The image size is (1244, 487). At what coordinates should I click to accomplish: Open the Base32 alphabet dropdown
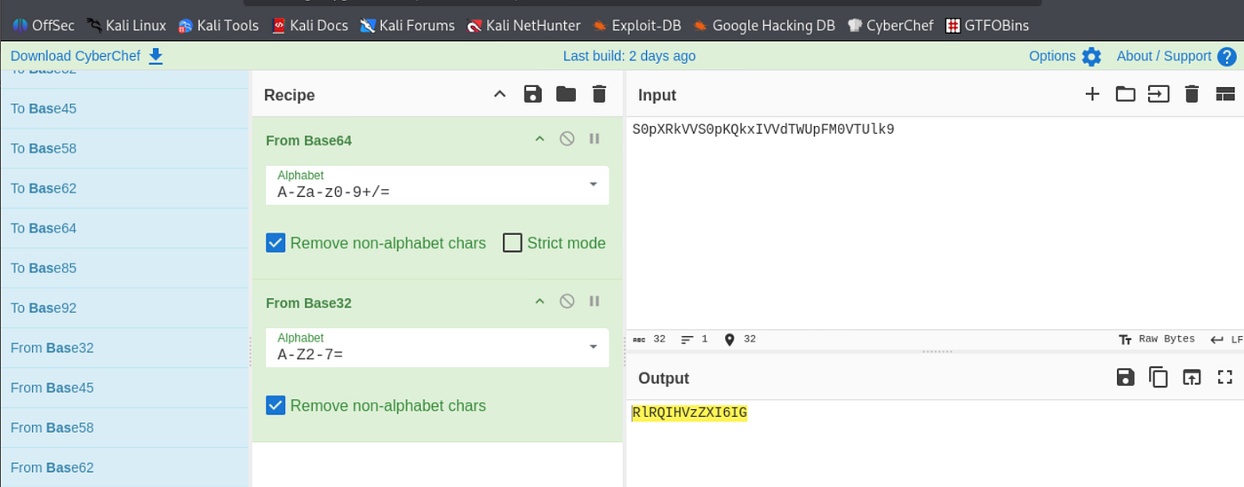[593, 347]
